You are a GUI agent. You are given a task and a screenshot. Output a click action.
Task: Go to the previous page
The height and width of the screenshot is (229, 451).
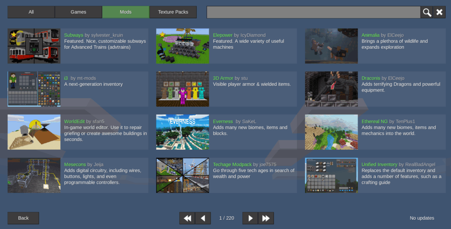tap(203, 218)
